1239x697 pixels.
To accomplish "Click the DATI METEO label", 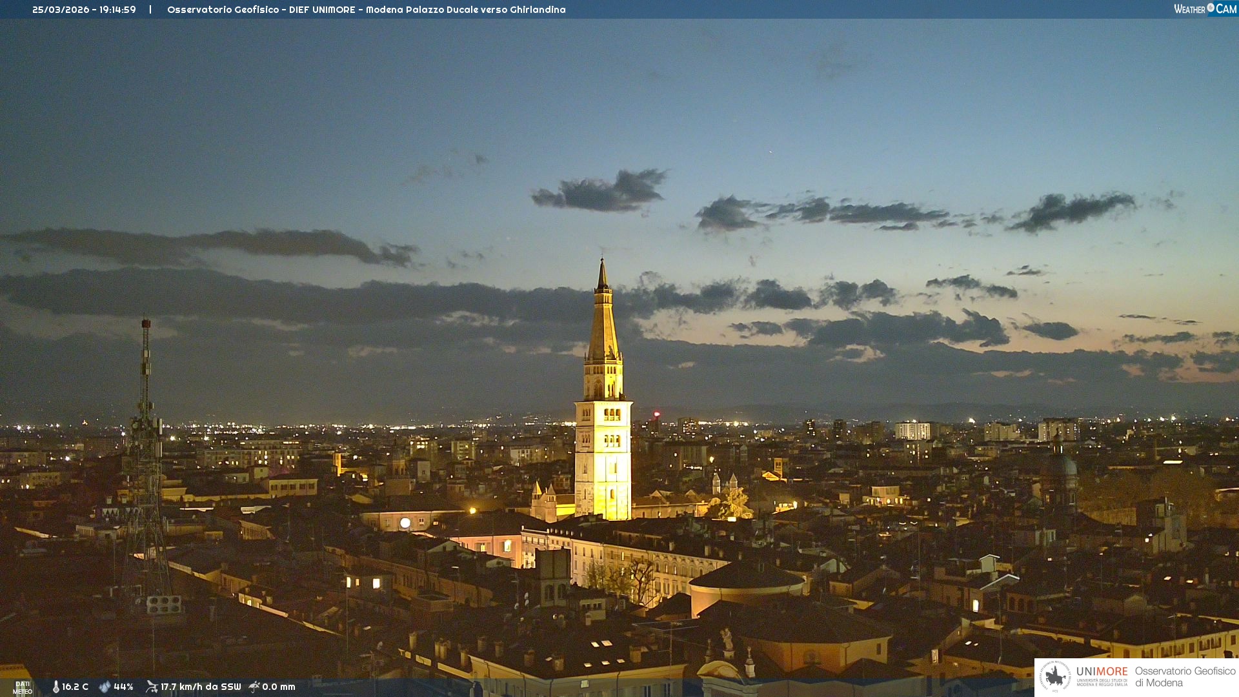I will coord(23,687).
